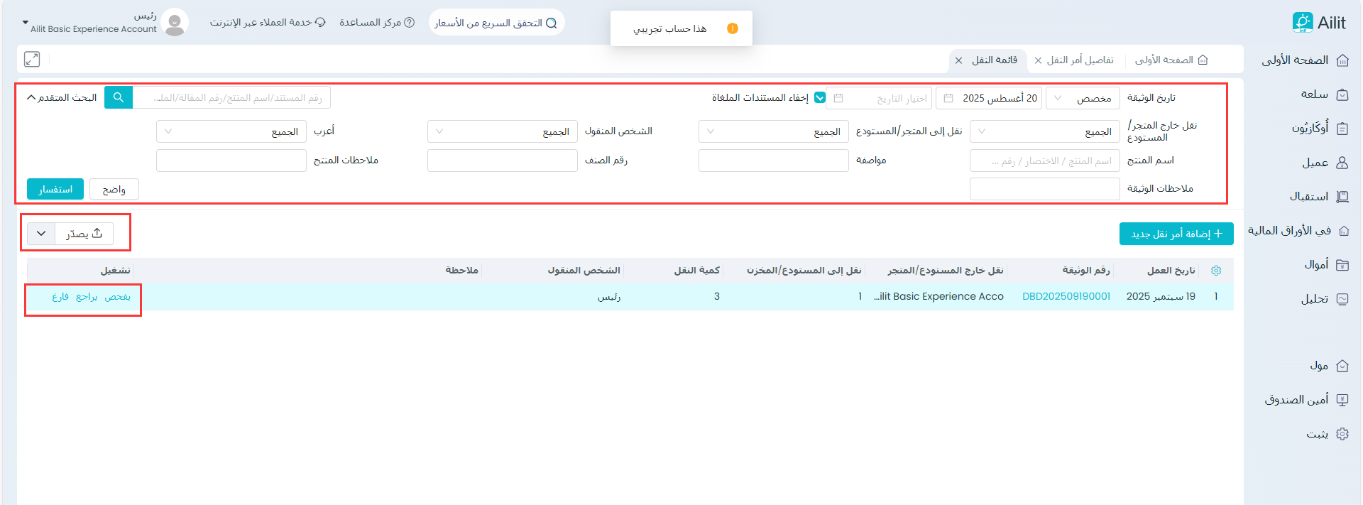Expand the يصدّر export dropdown arrow

(x=41, y=234)
